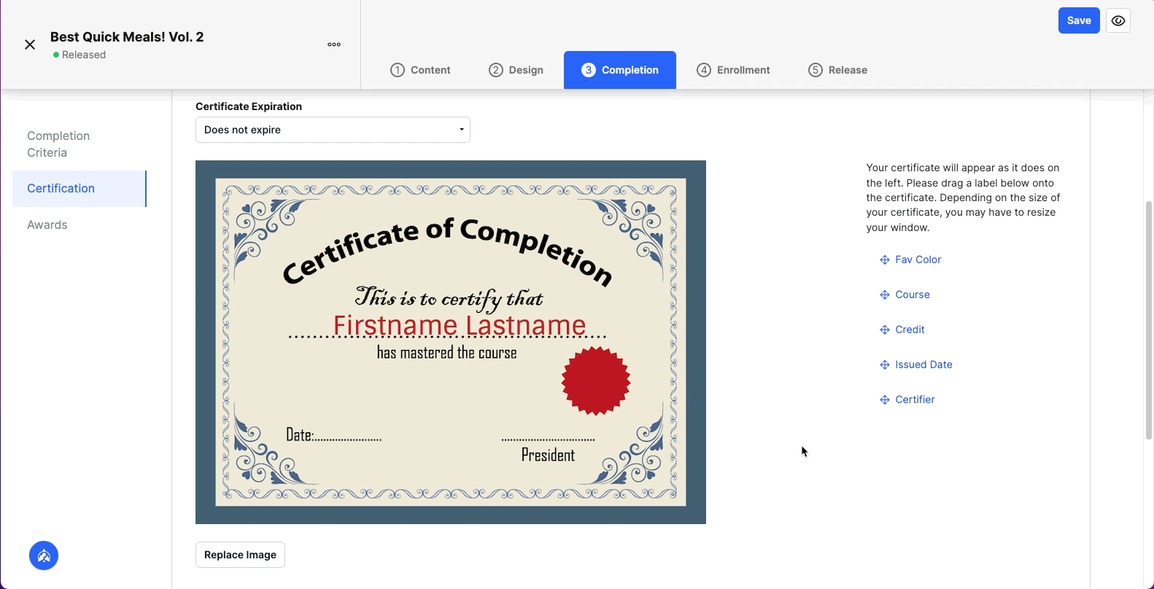Screen dimensions: 1154x589
Task: Open the three-dot more options menu
Action: tap(334, 44)
